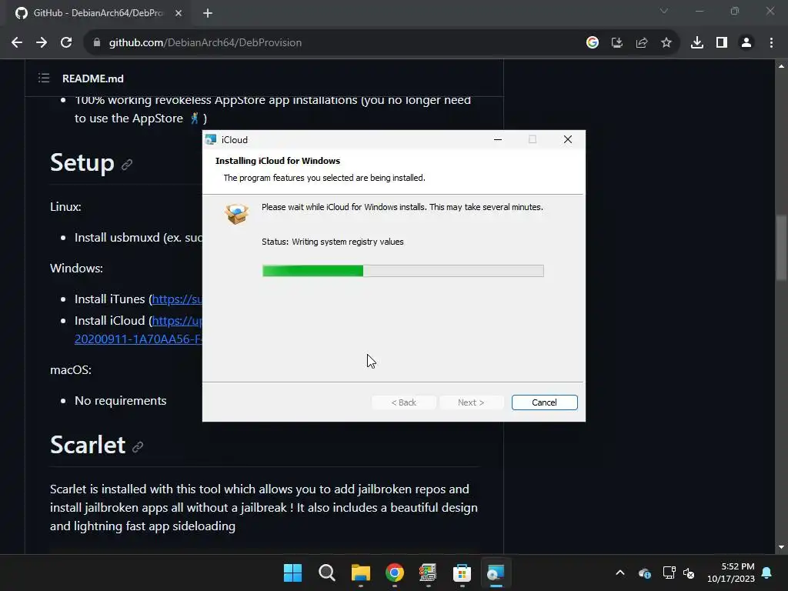Open clock and date panel
788x591 pixels.
[x=731, y=573]
